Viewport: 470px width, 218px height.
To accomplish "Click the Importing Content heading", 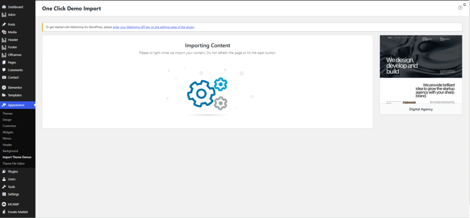I will point(207,45).
